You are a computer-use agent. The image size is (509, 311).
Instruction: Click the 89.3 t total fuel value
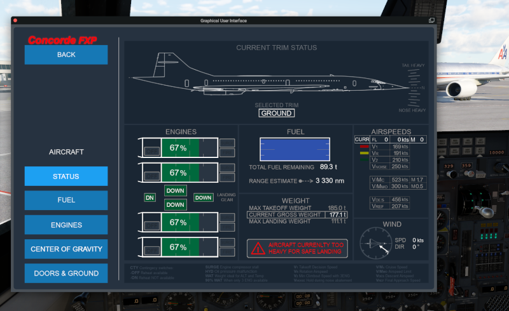point(328,167)
